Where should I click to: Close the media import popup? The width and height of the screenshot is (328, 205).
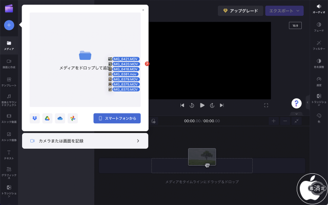pyautogui.click(x=143, y=10)
